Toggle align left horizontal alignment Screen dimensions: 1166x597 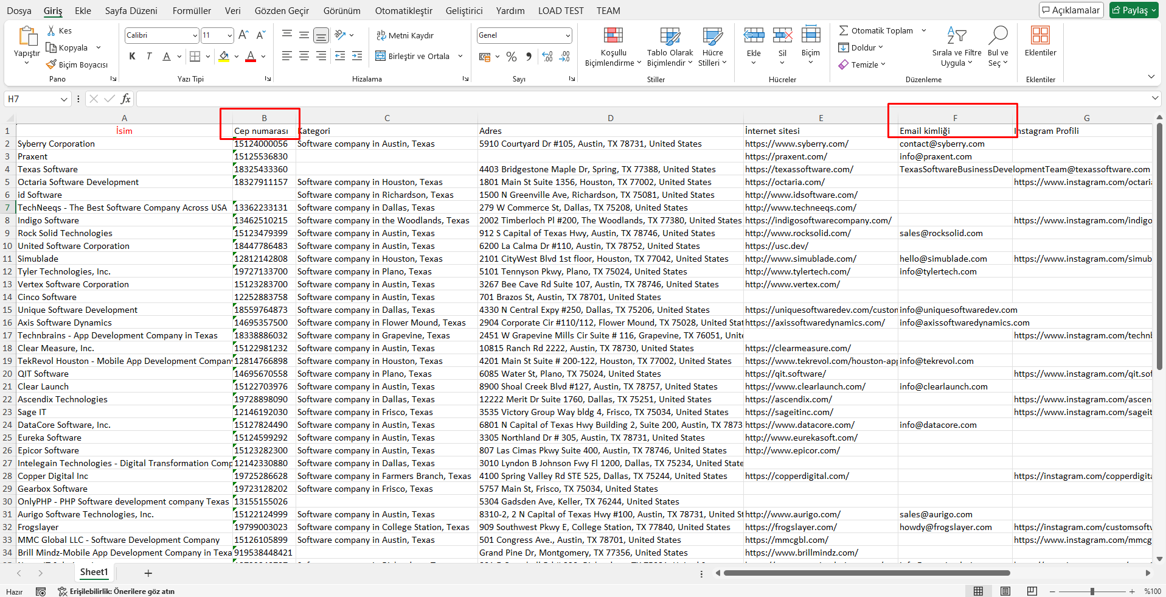tap(287, 56)
